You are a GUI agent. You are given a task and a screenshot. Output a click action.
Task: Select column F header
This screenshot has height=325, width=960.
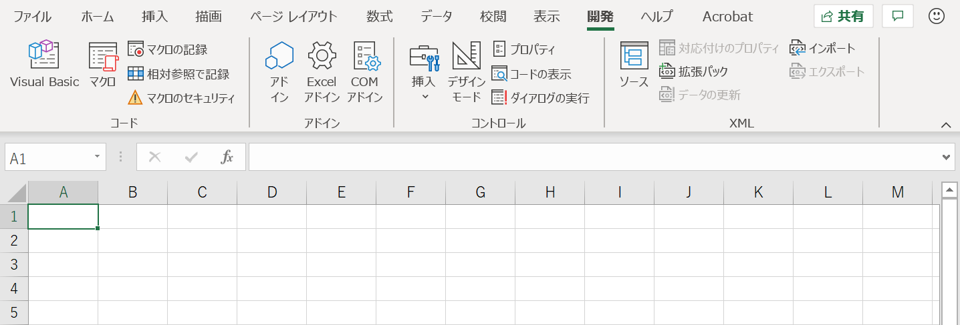(411, 192)
